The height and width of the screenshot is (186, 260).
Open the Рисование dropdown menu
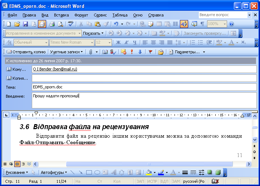tap(17, 172)
